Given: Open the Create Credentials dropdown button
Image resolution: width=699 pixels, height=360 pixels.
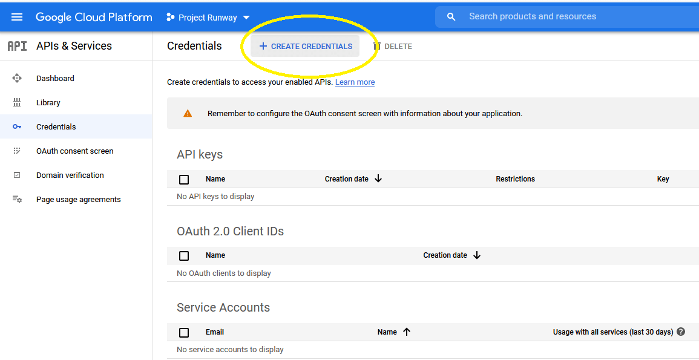Looking at the screenshot, I should pyautogui.click(x=305, y=47).
